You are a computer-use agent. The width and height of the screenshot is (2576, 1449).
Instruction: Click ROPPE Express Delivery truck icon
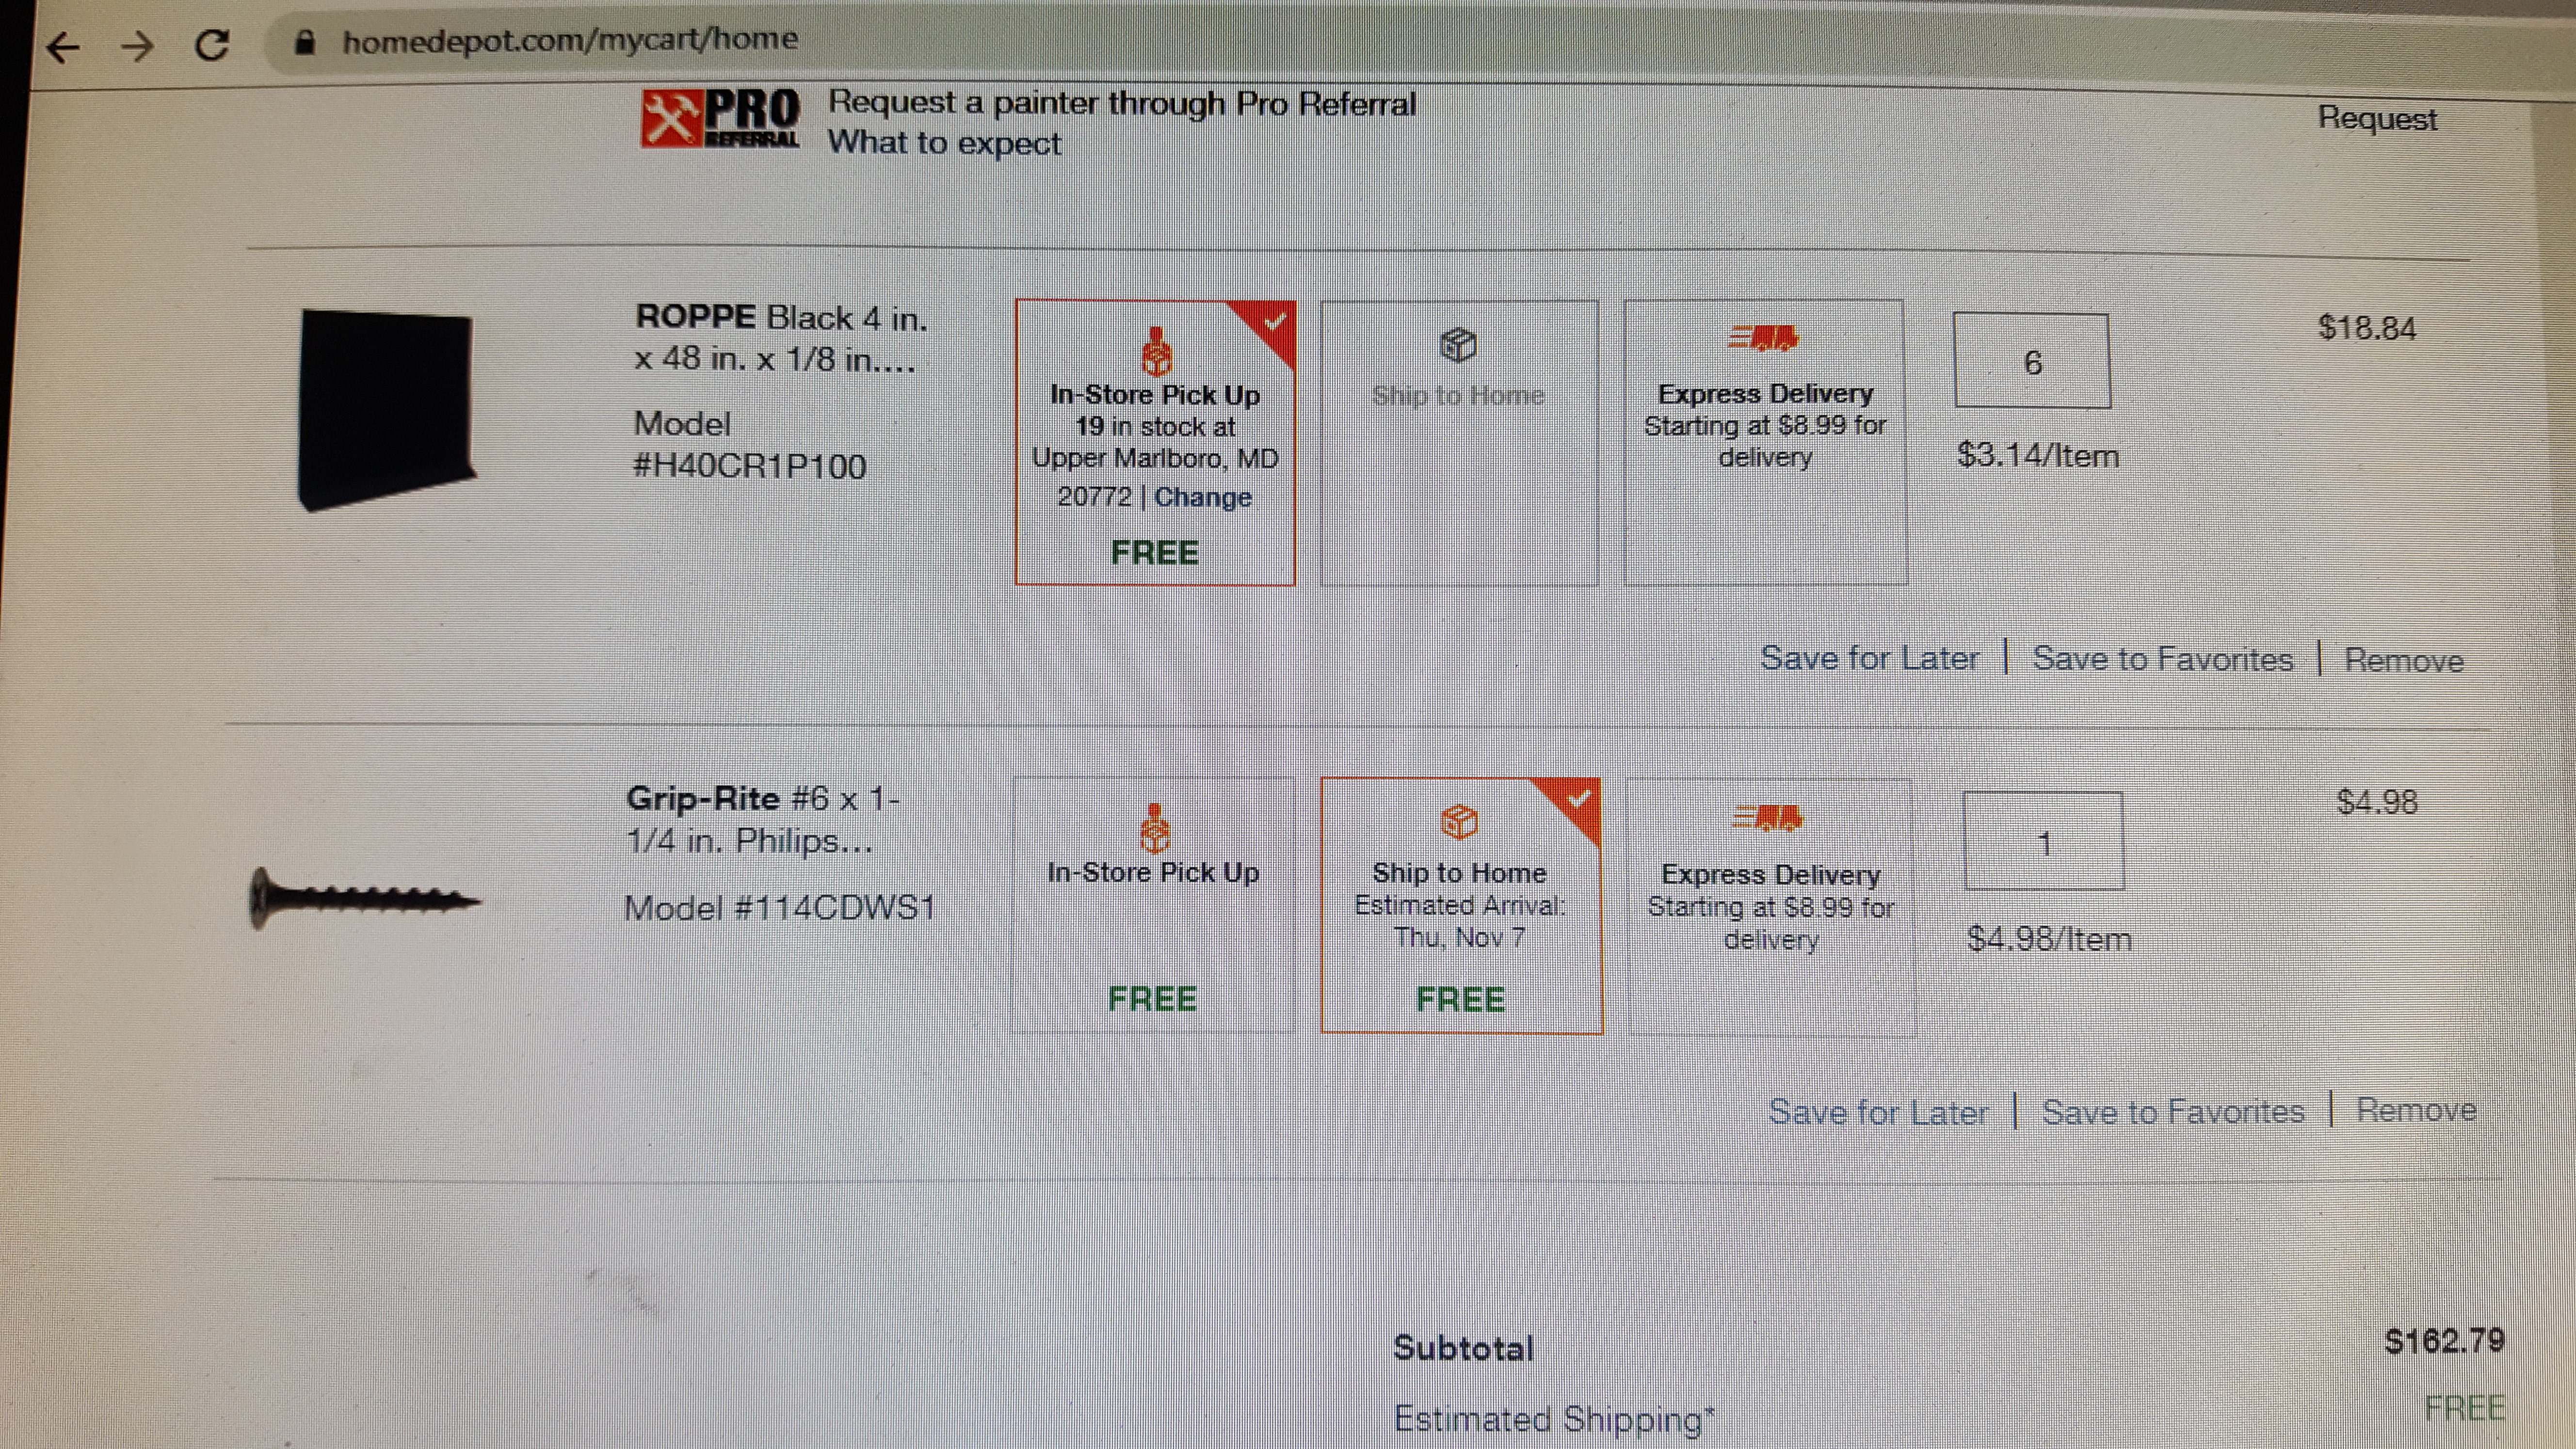click(1763, 338)
